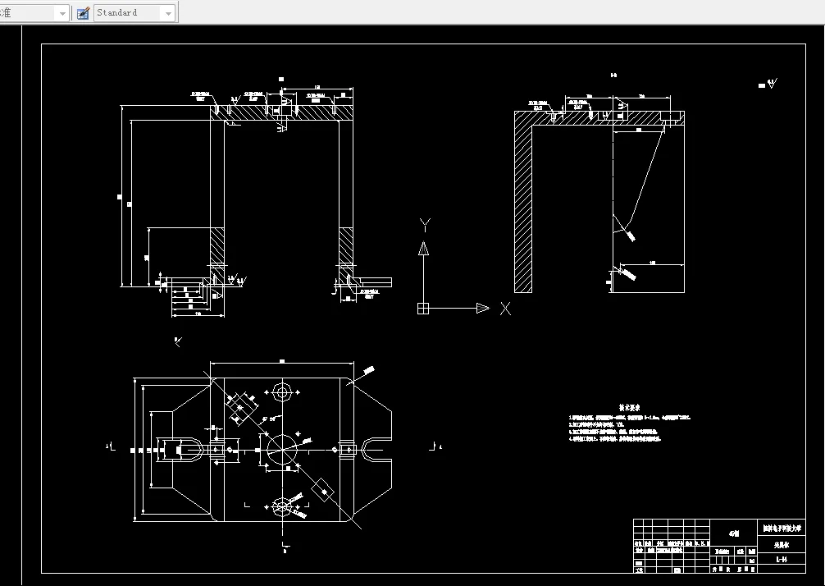This screenshot has width=825, height=586.
Task: Click the UCS origin square marker
Action: 423,309
